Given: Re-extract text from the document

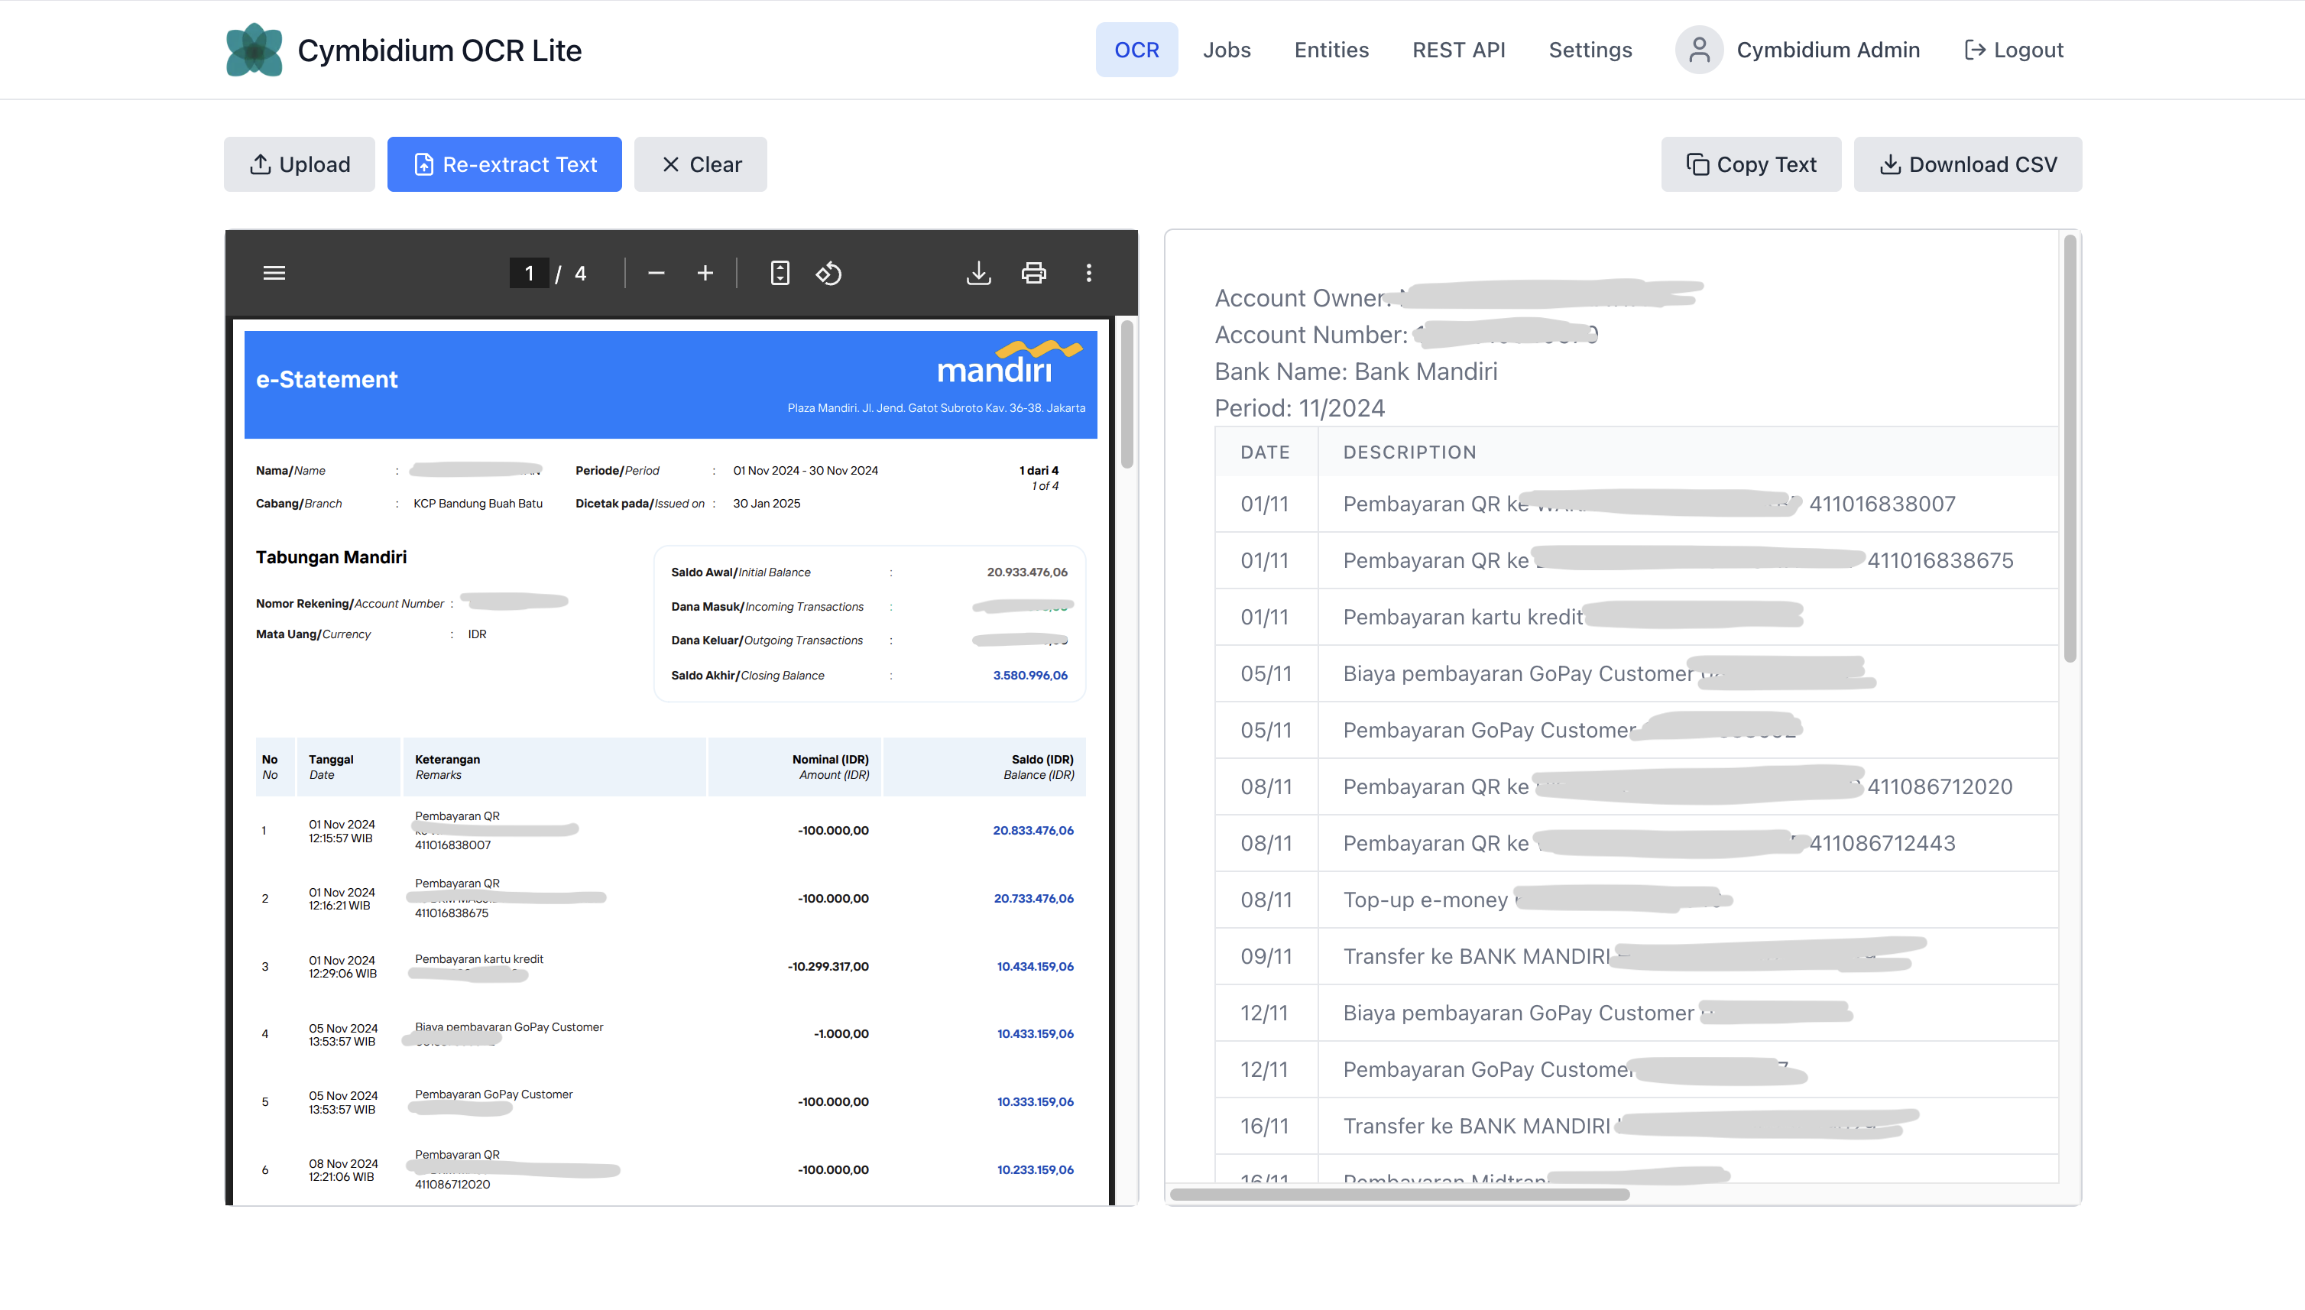Looking at the screenshot, I should 504,164.
